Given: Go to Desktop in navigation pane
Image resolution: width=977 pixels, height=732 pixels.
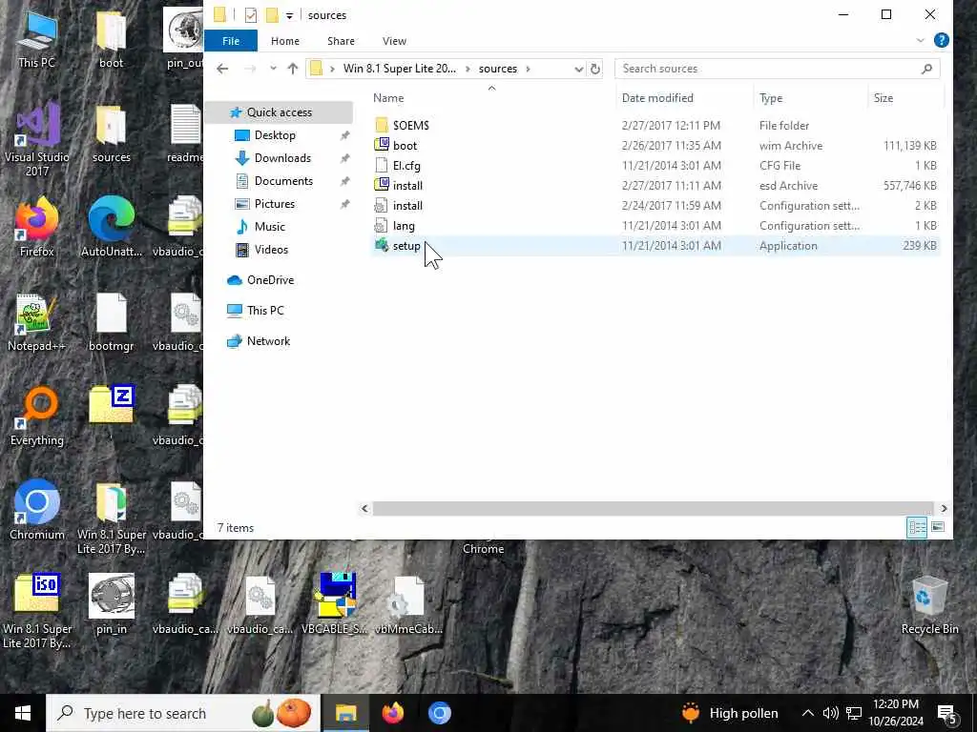Looking at the screenshot, I should coord(274,135).
